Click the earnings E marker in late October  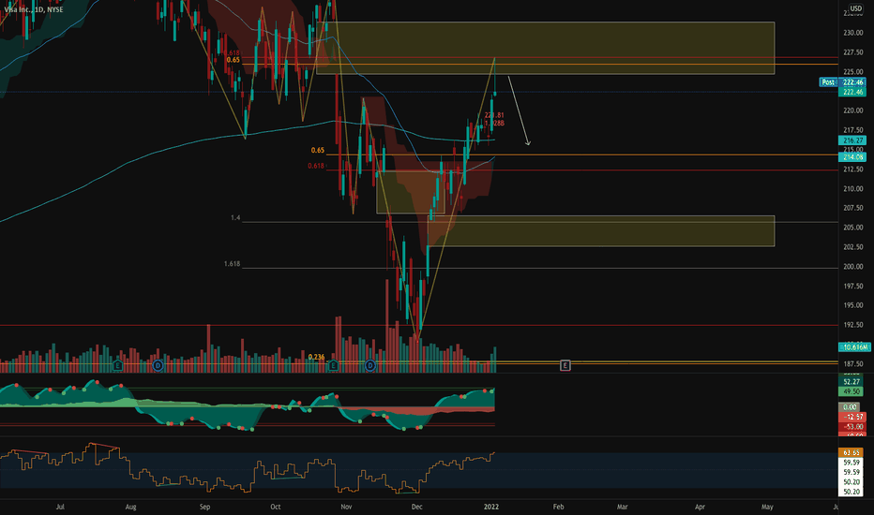pyautogui.click(x=333, y=366)
